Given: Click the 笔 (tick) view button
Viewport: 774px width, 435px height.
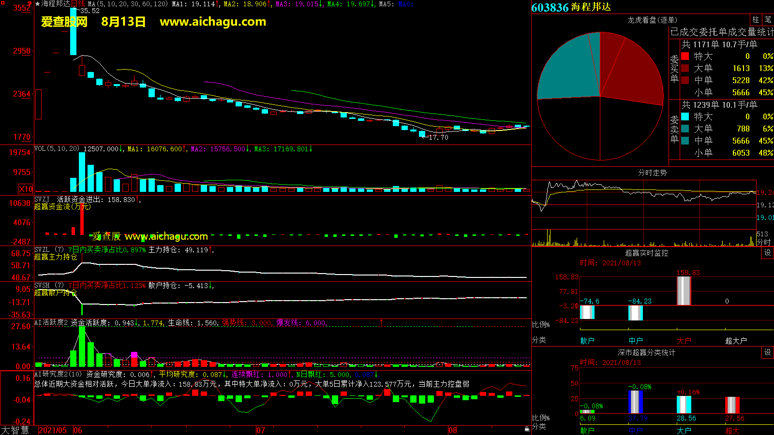Looking at the screenshot, I should tap(768, 19).
